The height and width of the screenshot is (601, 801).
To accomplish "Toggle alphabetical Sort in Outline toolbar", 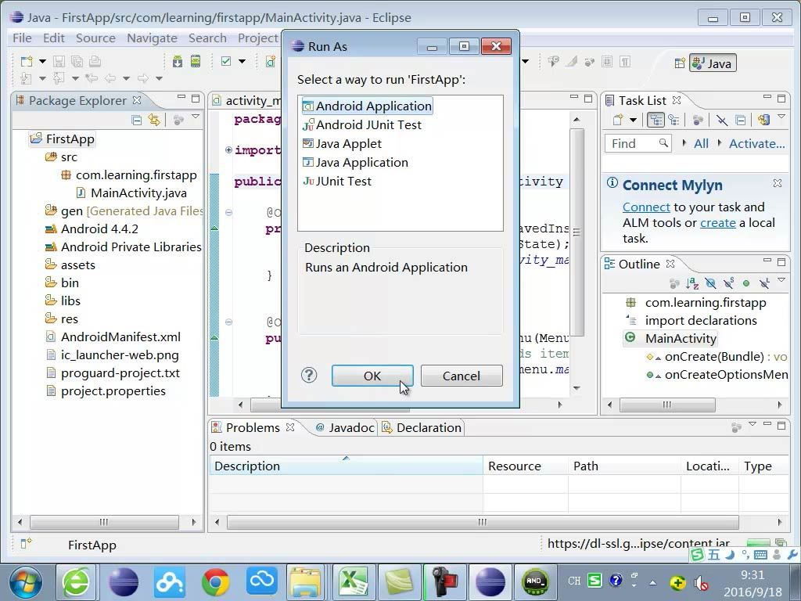I will click(x=692, y=283).
